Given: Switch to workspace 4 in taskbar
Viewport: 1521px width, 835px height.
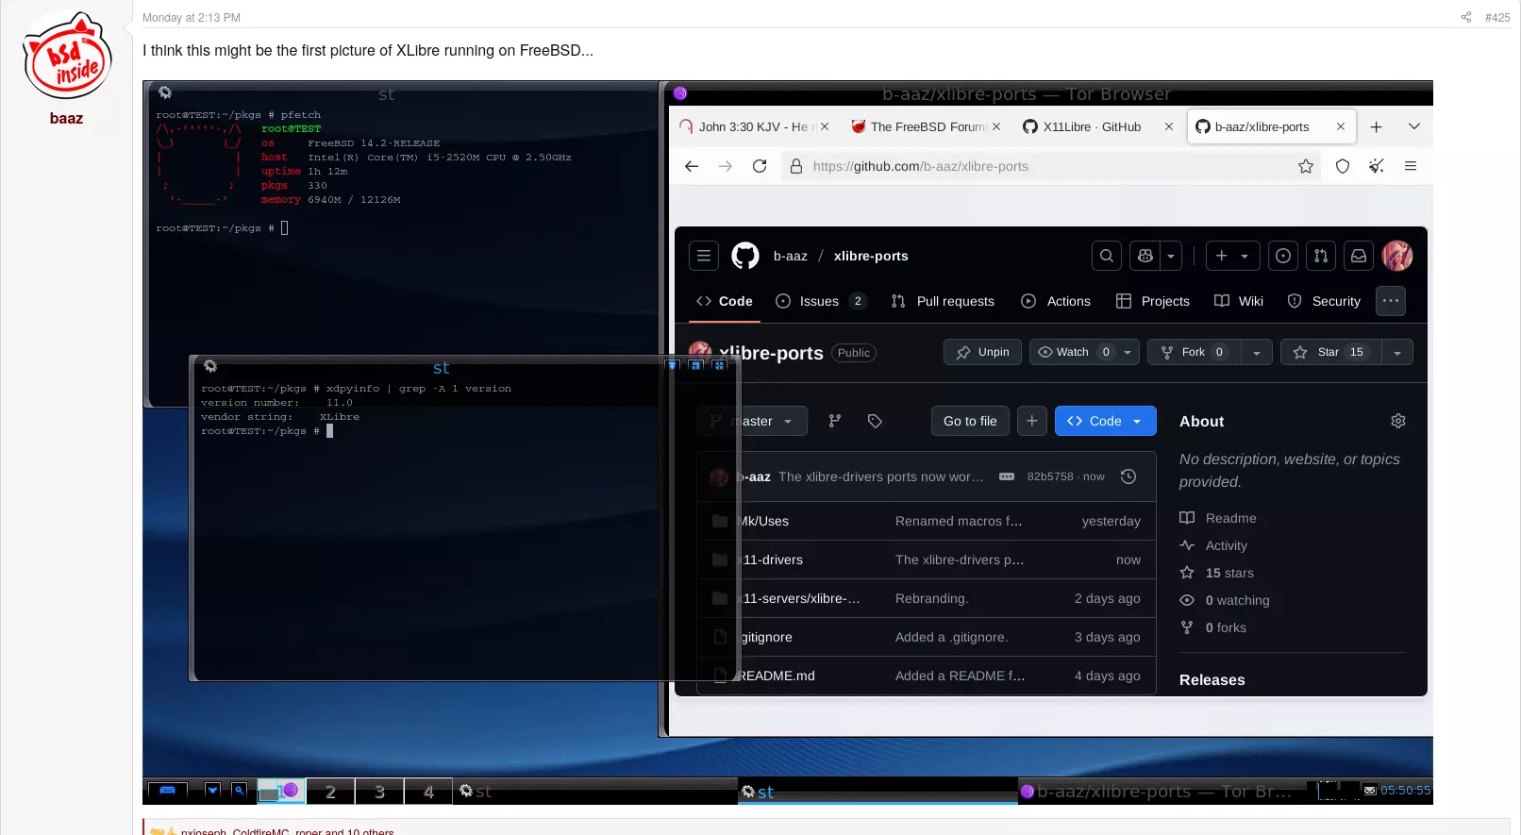Looking at the screenshot, I should pyautogui.click(x=428, y=792).
